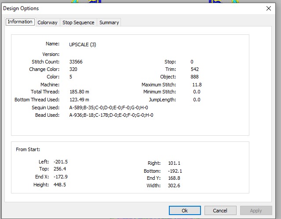Viewport: 281px width, 219px height.
Task: Click the End X value -172.9
Action: (x=61, y=177)
